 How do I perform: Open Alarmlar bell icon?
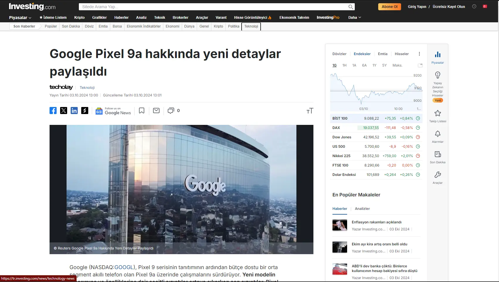coord(438,134)
